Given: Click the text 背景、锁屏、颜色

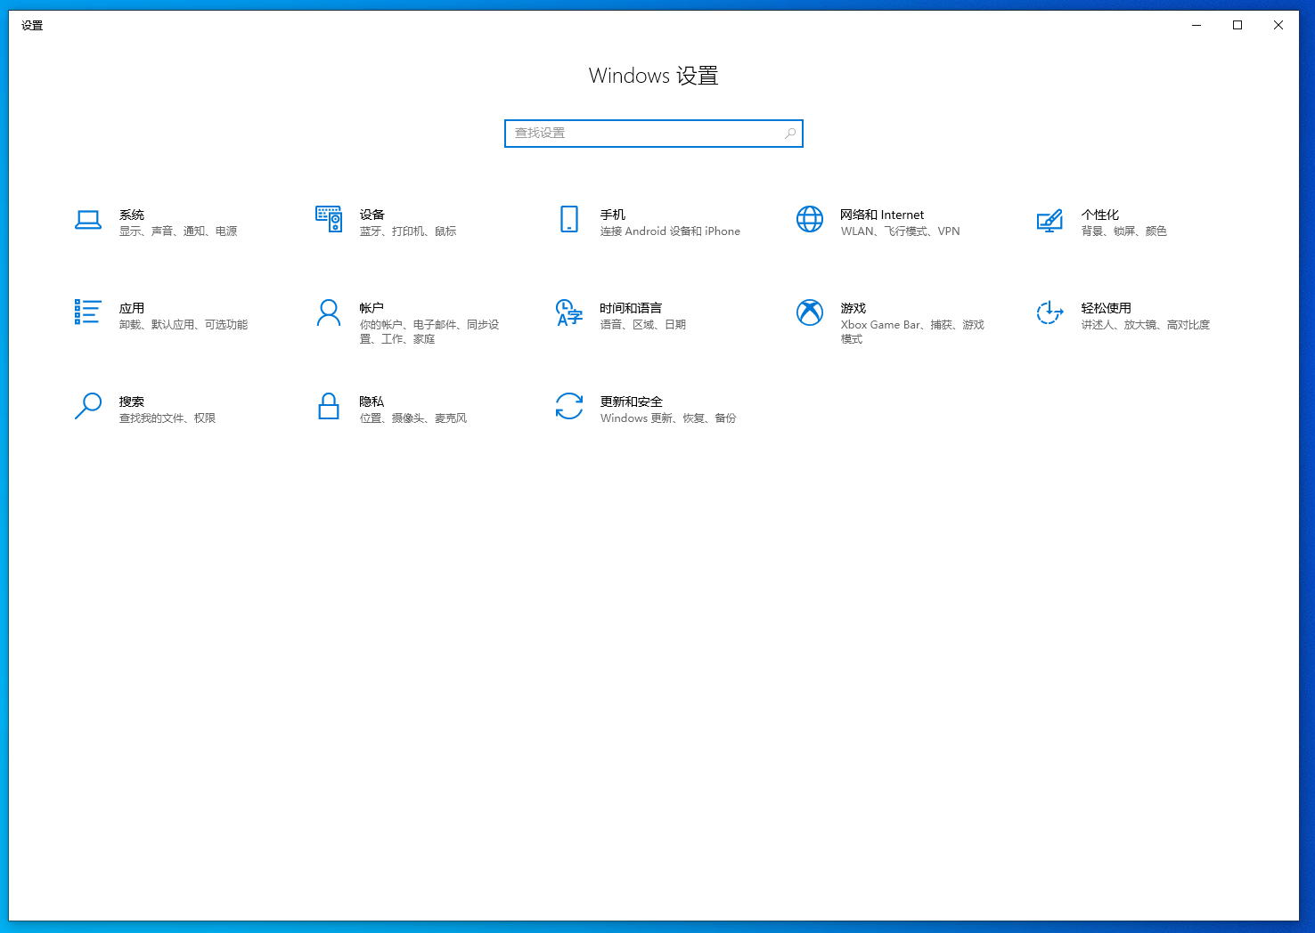Looking at the screenshot, I should pyautogui.click(x=1124, y=231).
